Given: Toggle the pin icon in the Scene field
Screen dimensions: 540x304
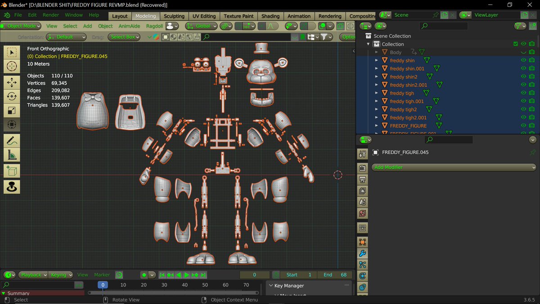Looking at the screenshot, I should (436, 15).
